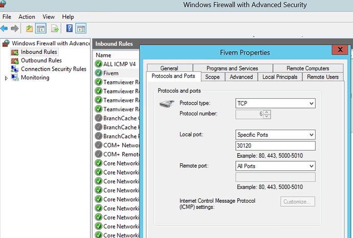
Task: Select the first Teamviewer rule
Action: point(117,82)
